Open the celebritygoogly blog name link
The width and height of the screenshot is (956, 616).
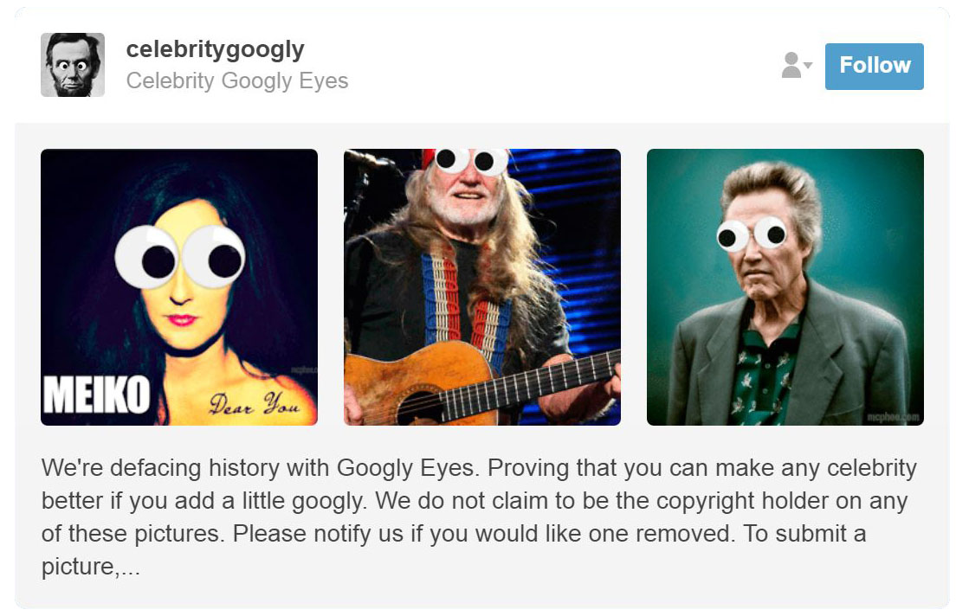click(215, 50)
